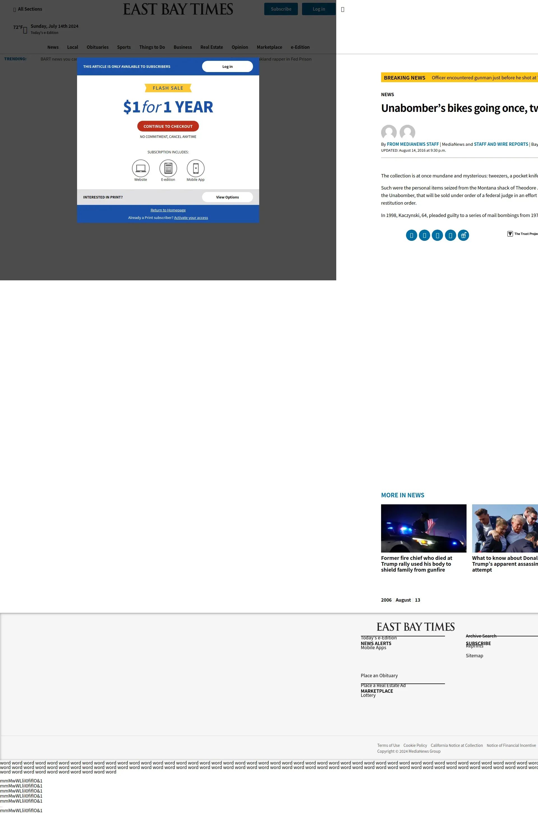538x813 pixels.
Task: Click Return to Homepage link
Action: [168, 210]
